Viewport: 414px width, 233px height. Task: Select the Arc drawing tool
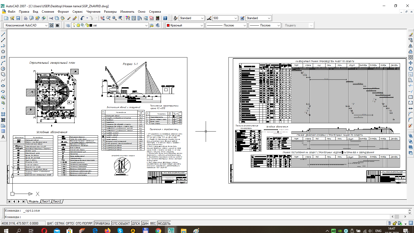(x=3, y=63)
